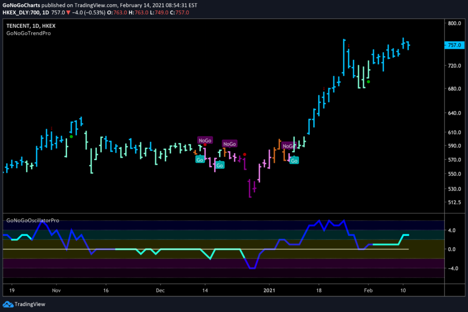Screen dimensions: 468x312
Task: Click the Go label below the first NoGo label
Action: point(200,160)
